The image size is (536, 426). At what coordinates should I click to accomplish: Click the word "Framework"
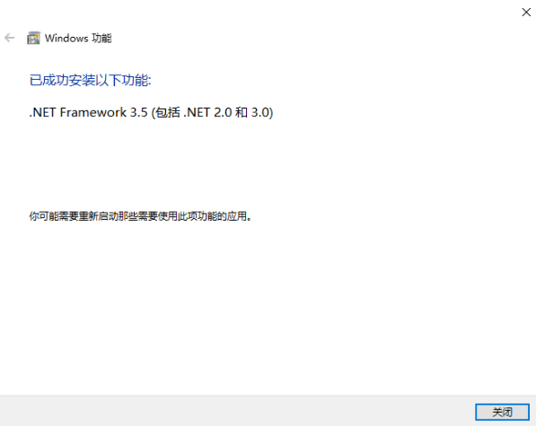coord(93,112)
